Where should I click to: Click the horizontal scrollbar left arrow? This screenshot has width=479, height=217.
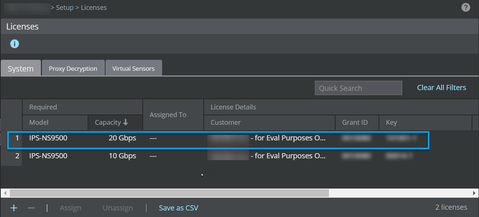tap(5, 193)
